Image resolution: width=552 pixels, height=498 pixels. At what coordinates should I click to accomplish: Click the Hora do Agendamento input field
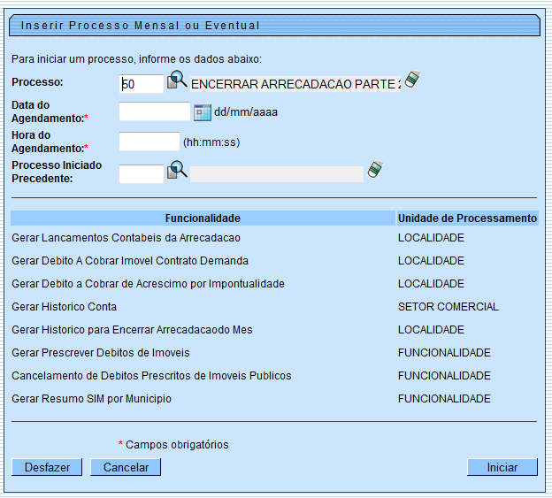(x=149, y=142)
